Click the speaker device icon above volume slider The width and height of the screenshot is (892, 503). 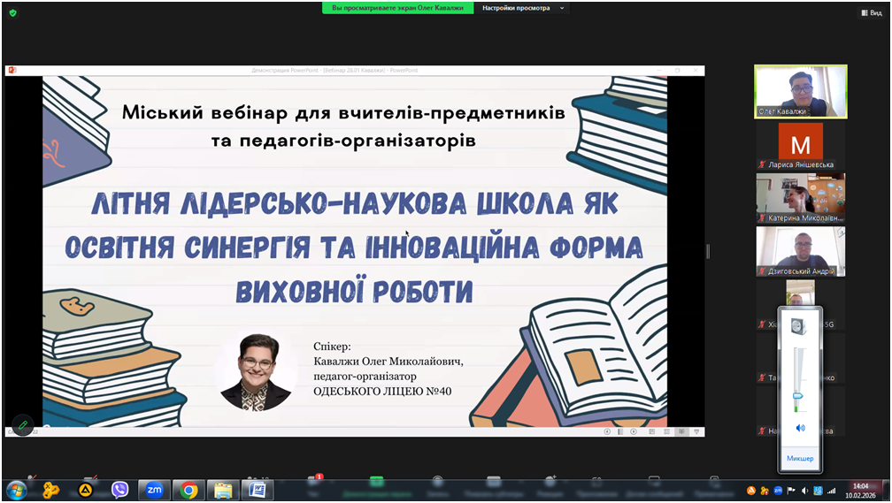click(799, 326)
